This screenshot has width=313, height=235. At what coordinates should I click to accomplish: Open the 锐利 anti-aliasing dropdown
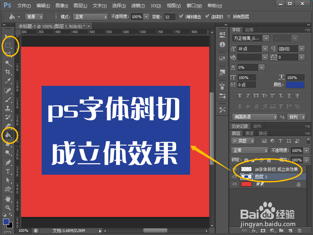click(296, 117)
